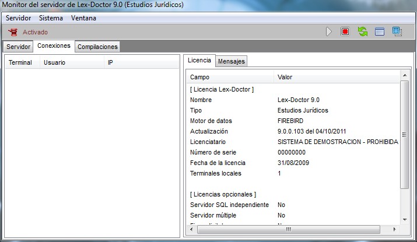Open the Servidor menu
The image size is (417, 242).
(18, 18)
